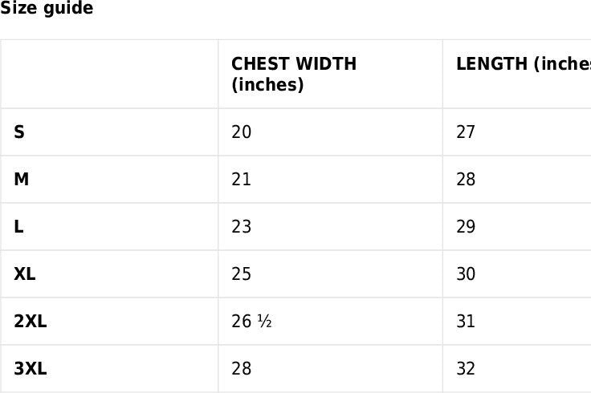Click the XL size row label
591x393 pixels.
pyautogui.click(x=25, y=274)
